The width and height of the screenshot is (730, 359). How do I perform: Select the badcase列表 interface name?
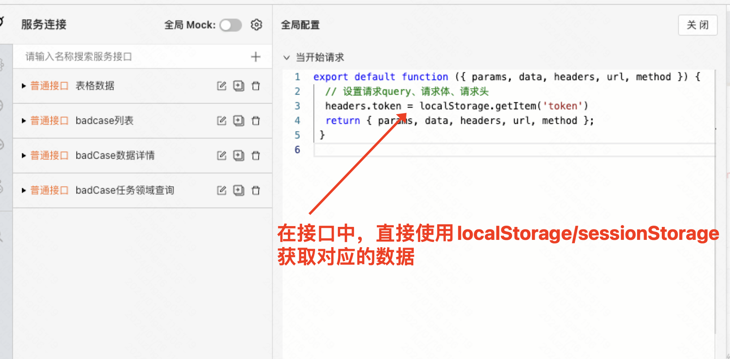pos(104,121)
